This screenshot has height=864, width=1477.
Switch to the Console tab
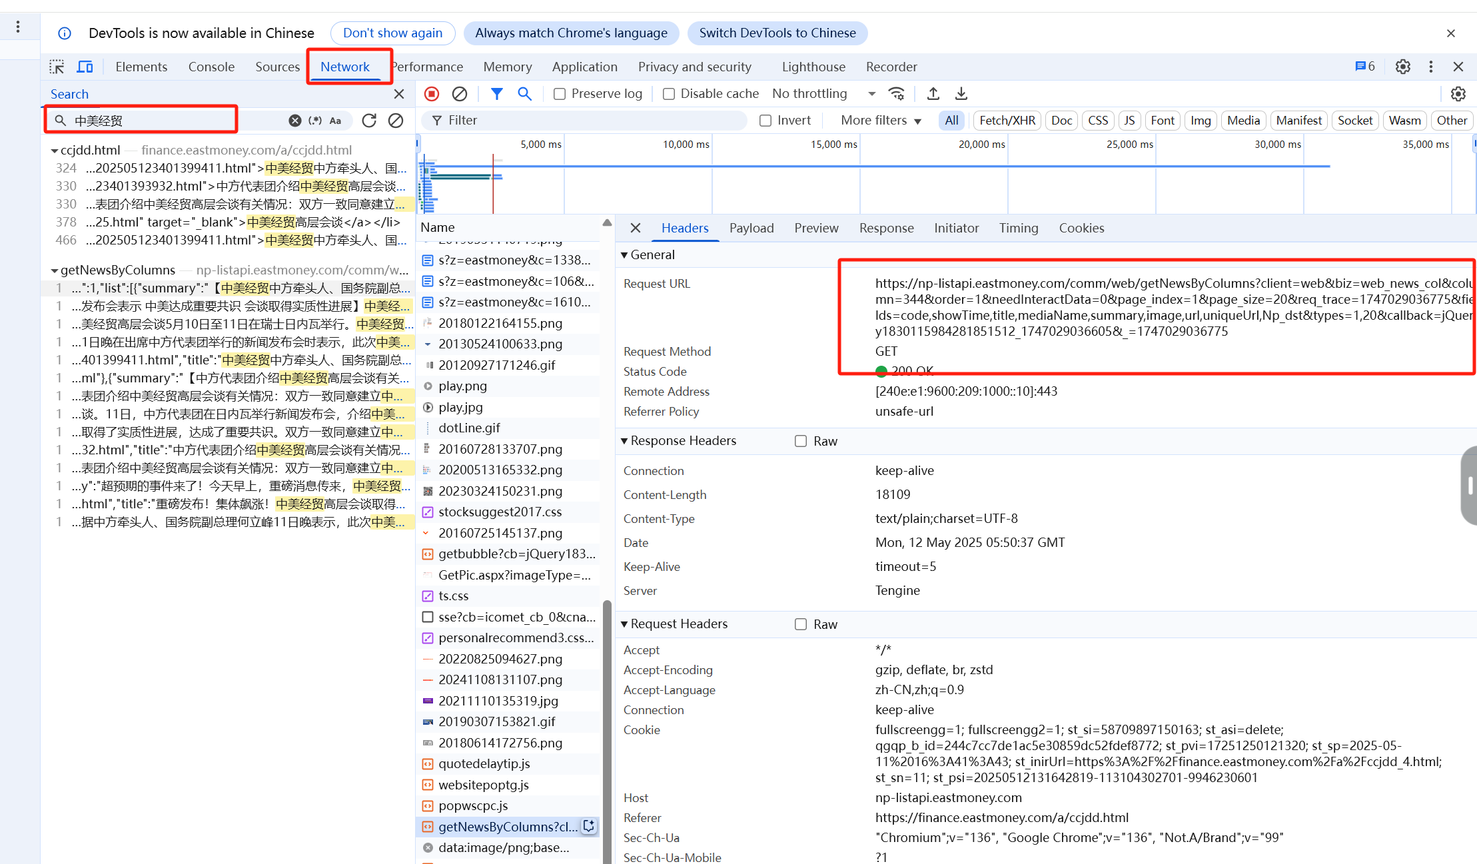(211, 67)
